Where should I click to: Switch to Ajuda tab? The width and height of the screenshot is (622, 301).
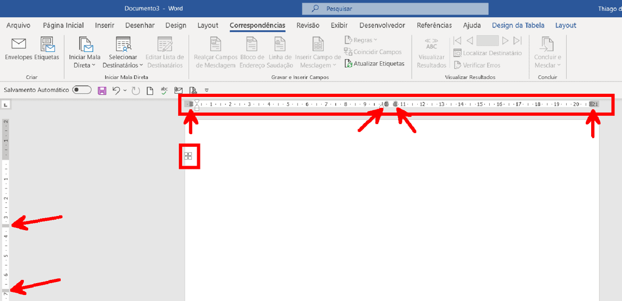[x=472, y=25]
